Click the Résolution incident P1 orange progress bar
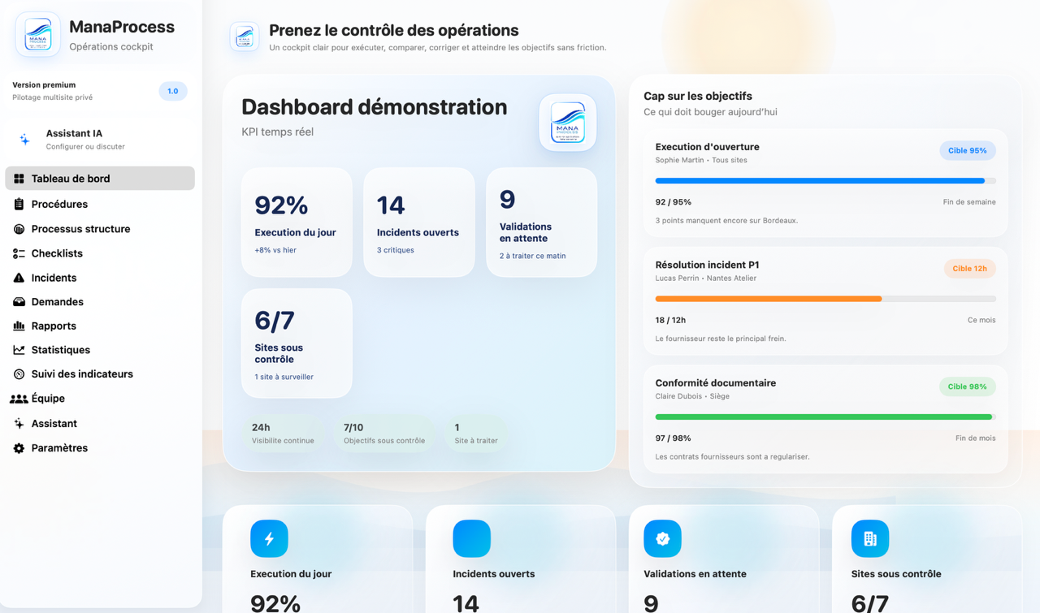Image resolution: width=1040 pixels, height=613 pixels. tap(768, 299)
